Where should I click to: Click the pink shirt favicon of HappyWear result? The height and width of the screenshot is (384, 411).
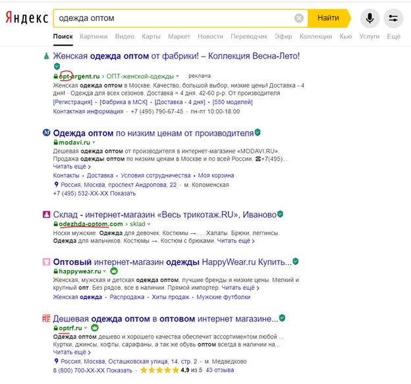pos(46,261)
